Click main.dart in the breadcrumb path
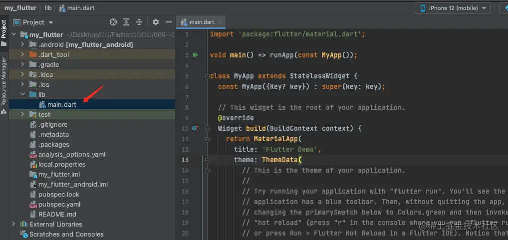Viewport: 508px width, 240px height. point(77,8)
